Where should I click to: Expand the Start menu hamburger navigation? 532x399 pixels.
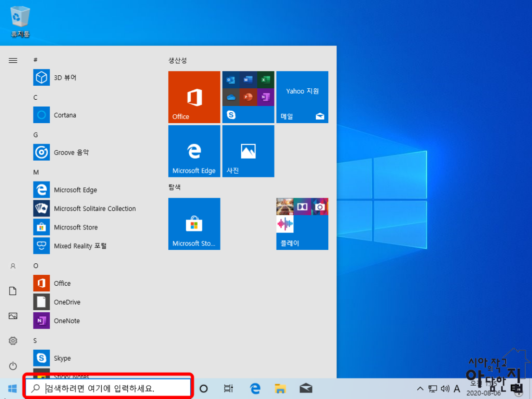point(13,60)
